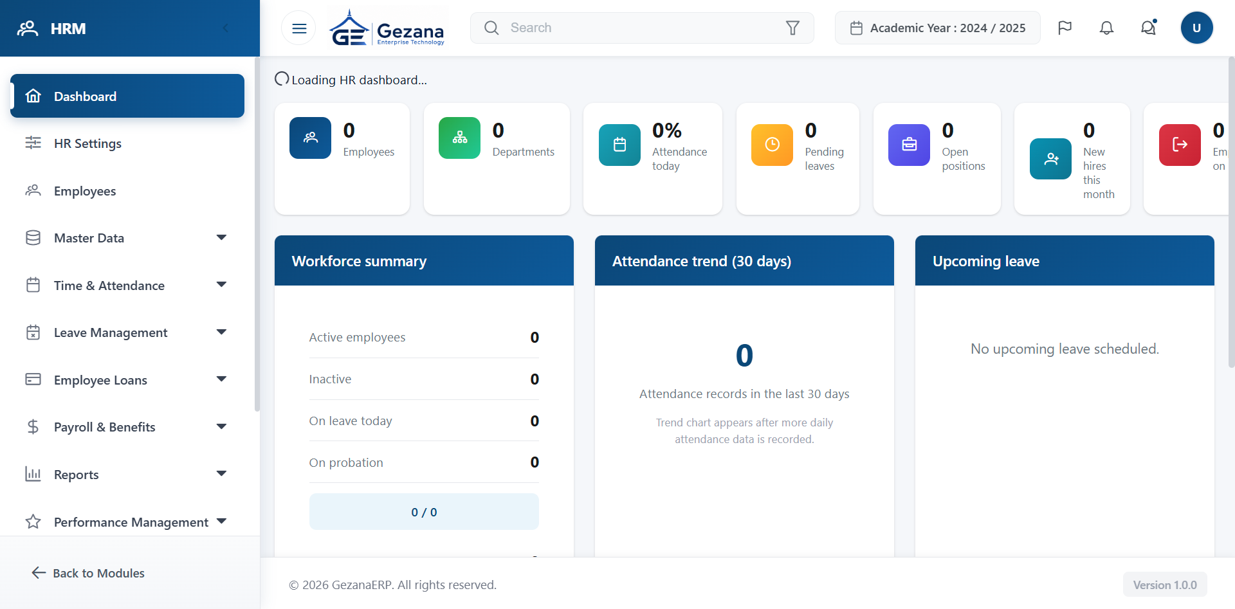Expand the Time & Attendance arrow
The height and width of the screenshot is (609, 1235).
click(x=221, y=284)
